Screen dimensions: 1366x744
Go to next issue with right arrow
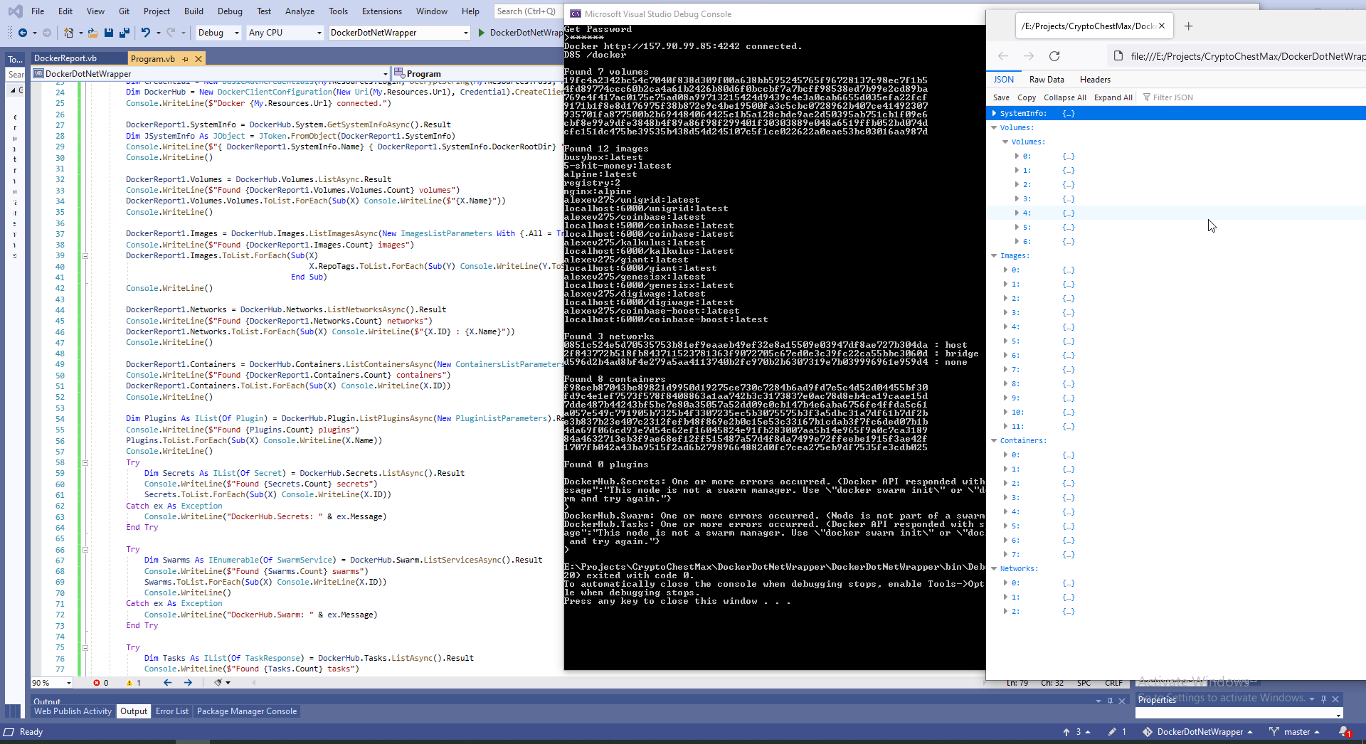coord(188,683)
